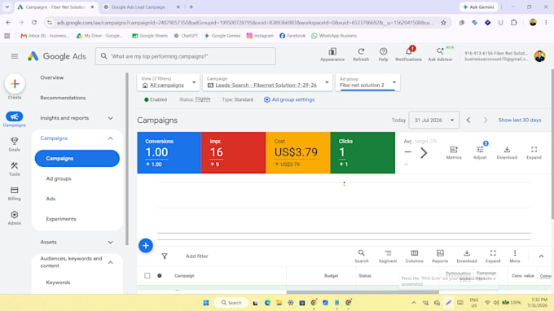Select the green Clicks metric card
554x311 pixels.
coord(363,153)
